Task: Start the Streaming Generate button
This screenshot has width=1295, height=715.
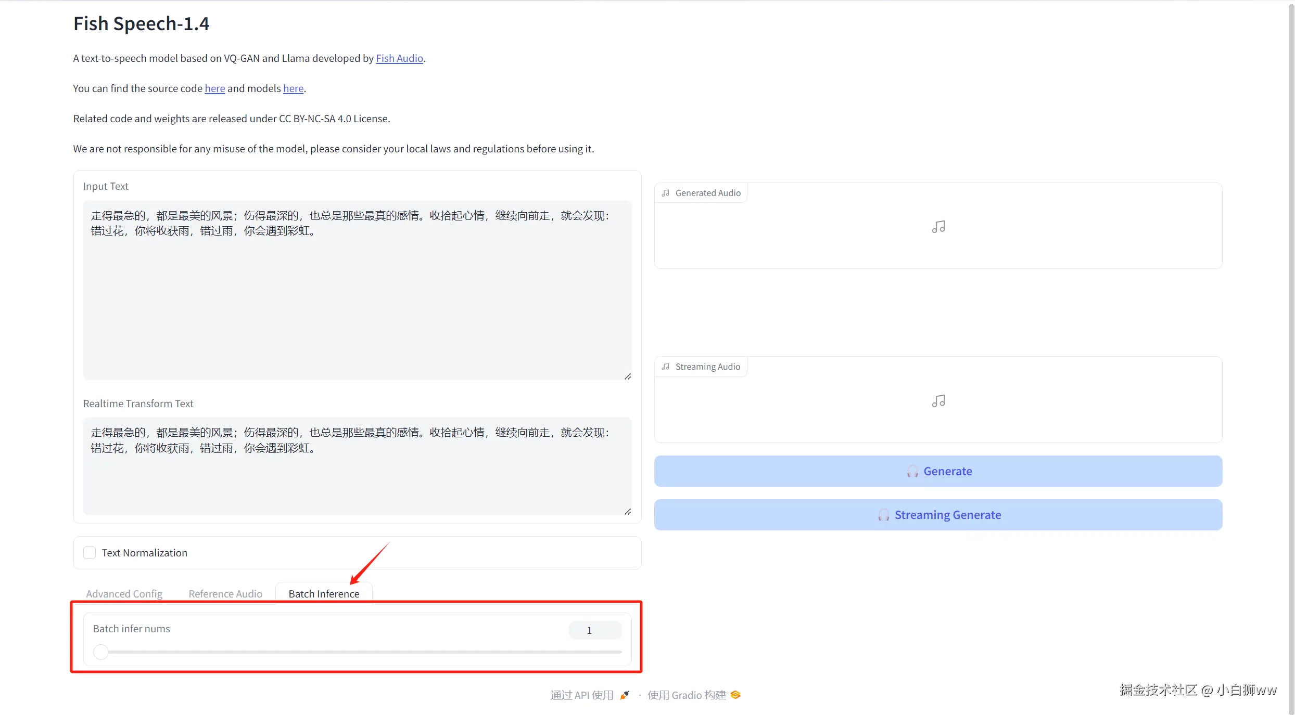Action: click(938, 515)
